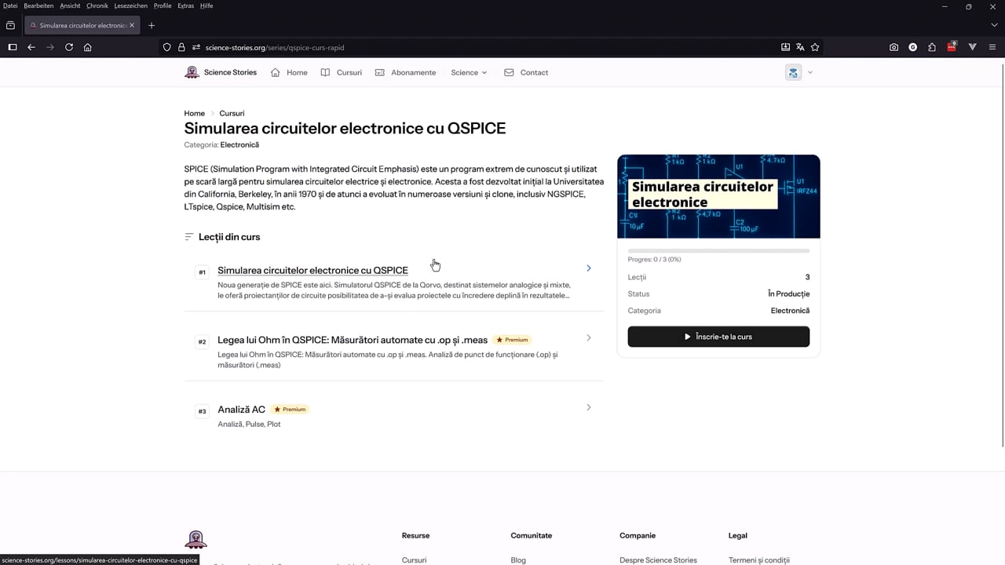Open the translate page icon
Image resolution: width=1005 pixels, height=565 pixels.
pos(800,47)
